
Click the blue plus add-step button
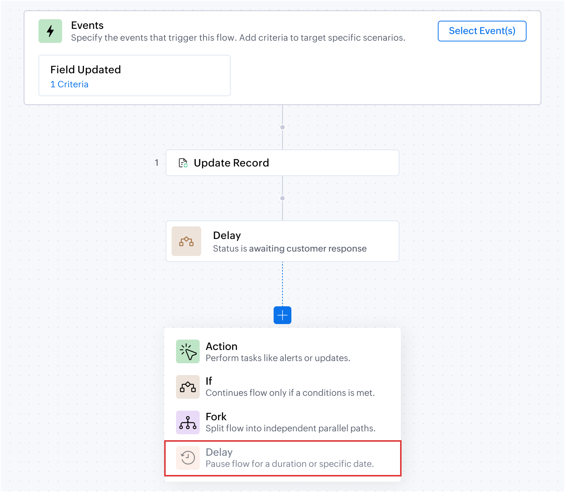[282, 315]
